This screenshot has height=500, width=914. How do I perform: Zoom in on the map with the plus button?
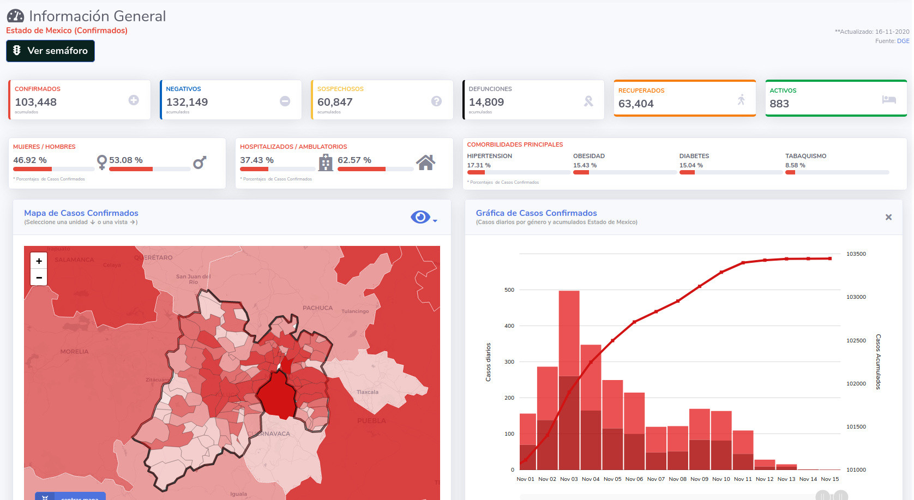tap(39, 261)
